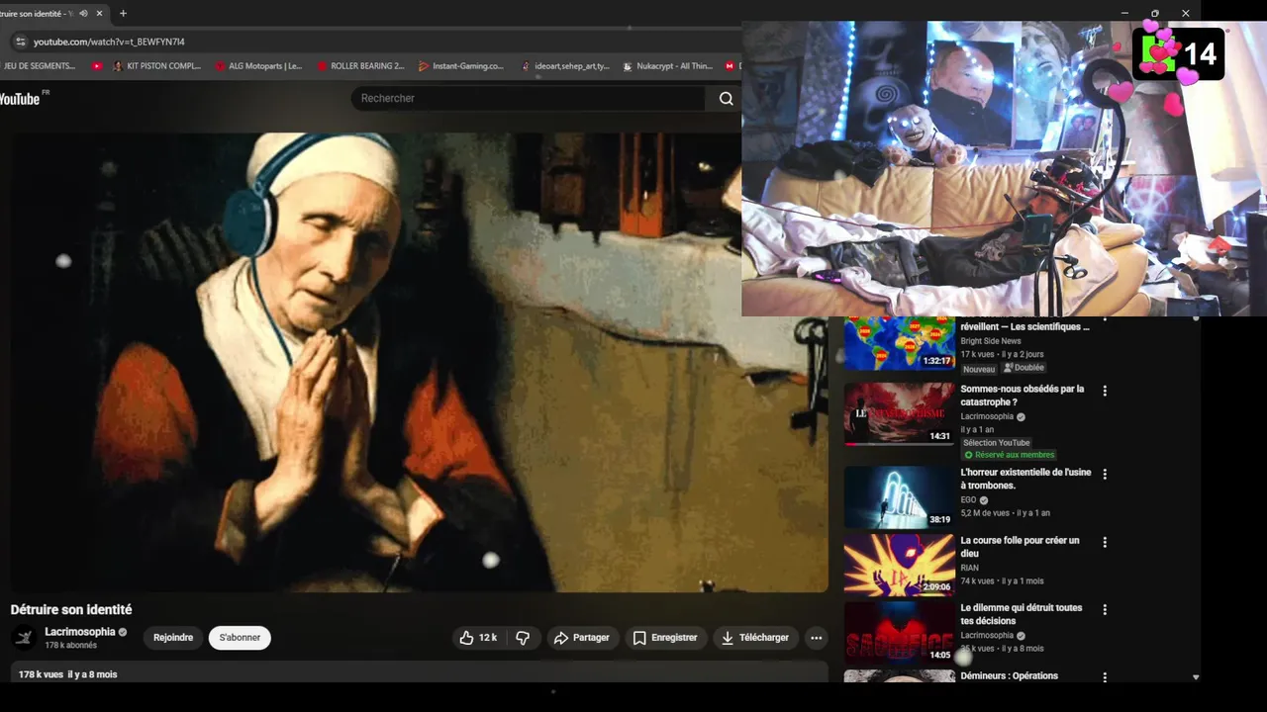Click the Lacrimosophia channel avatar below the video
1267x712 pixels.
pyautogui.click(x=24, y=638)
